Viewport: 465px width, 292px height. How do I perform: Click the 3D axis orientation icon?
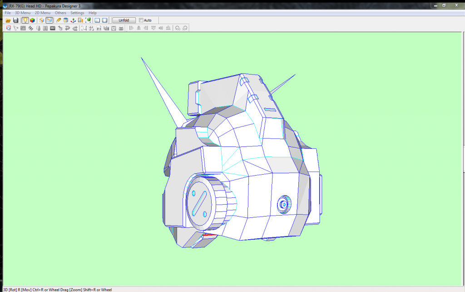[73, 20]
